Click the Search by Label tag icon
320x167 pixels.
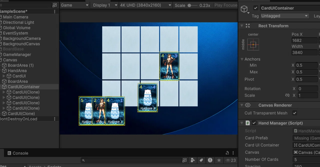[201, 160]
